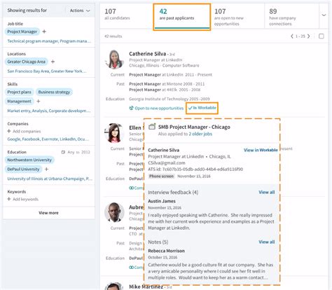Select the Greater Chicago Area location tag

(x=26, y=62)
